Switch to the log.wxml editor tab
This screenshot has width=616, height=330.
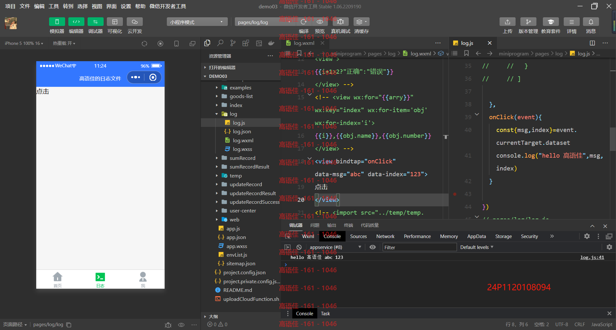pyautogui.click(x=304, y=43)
